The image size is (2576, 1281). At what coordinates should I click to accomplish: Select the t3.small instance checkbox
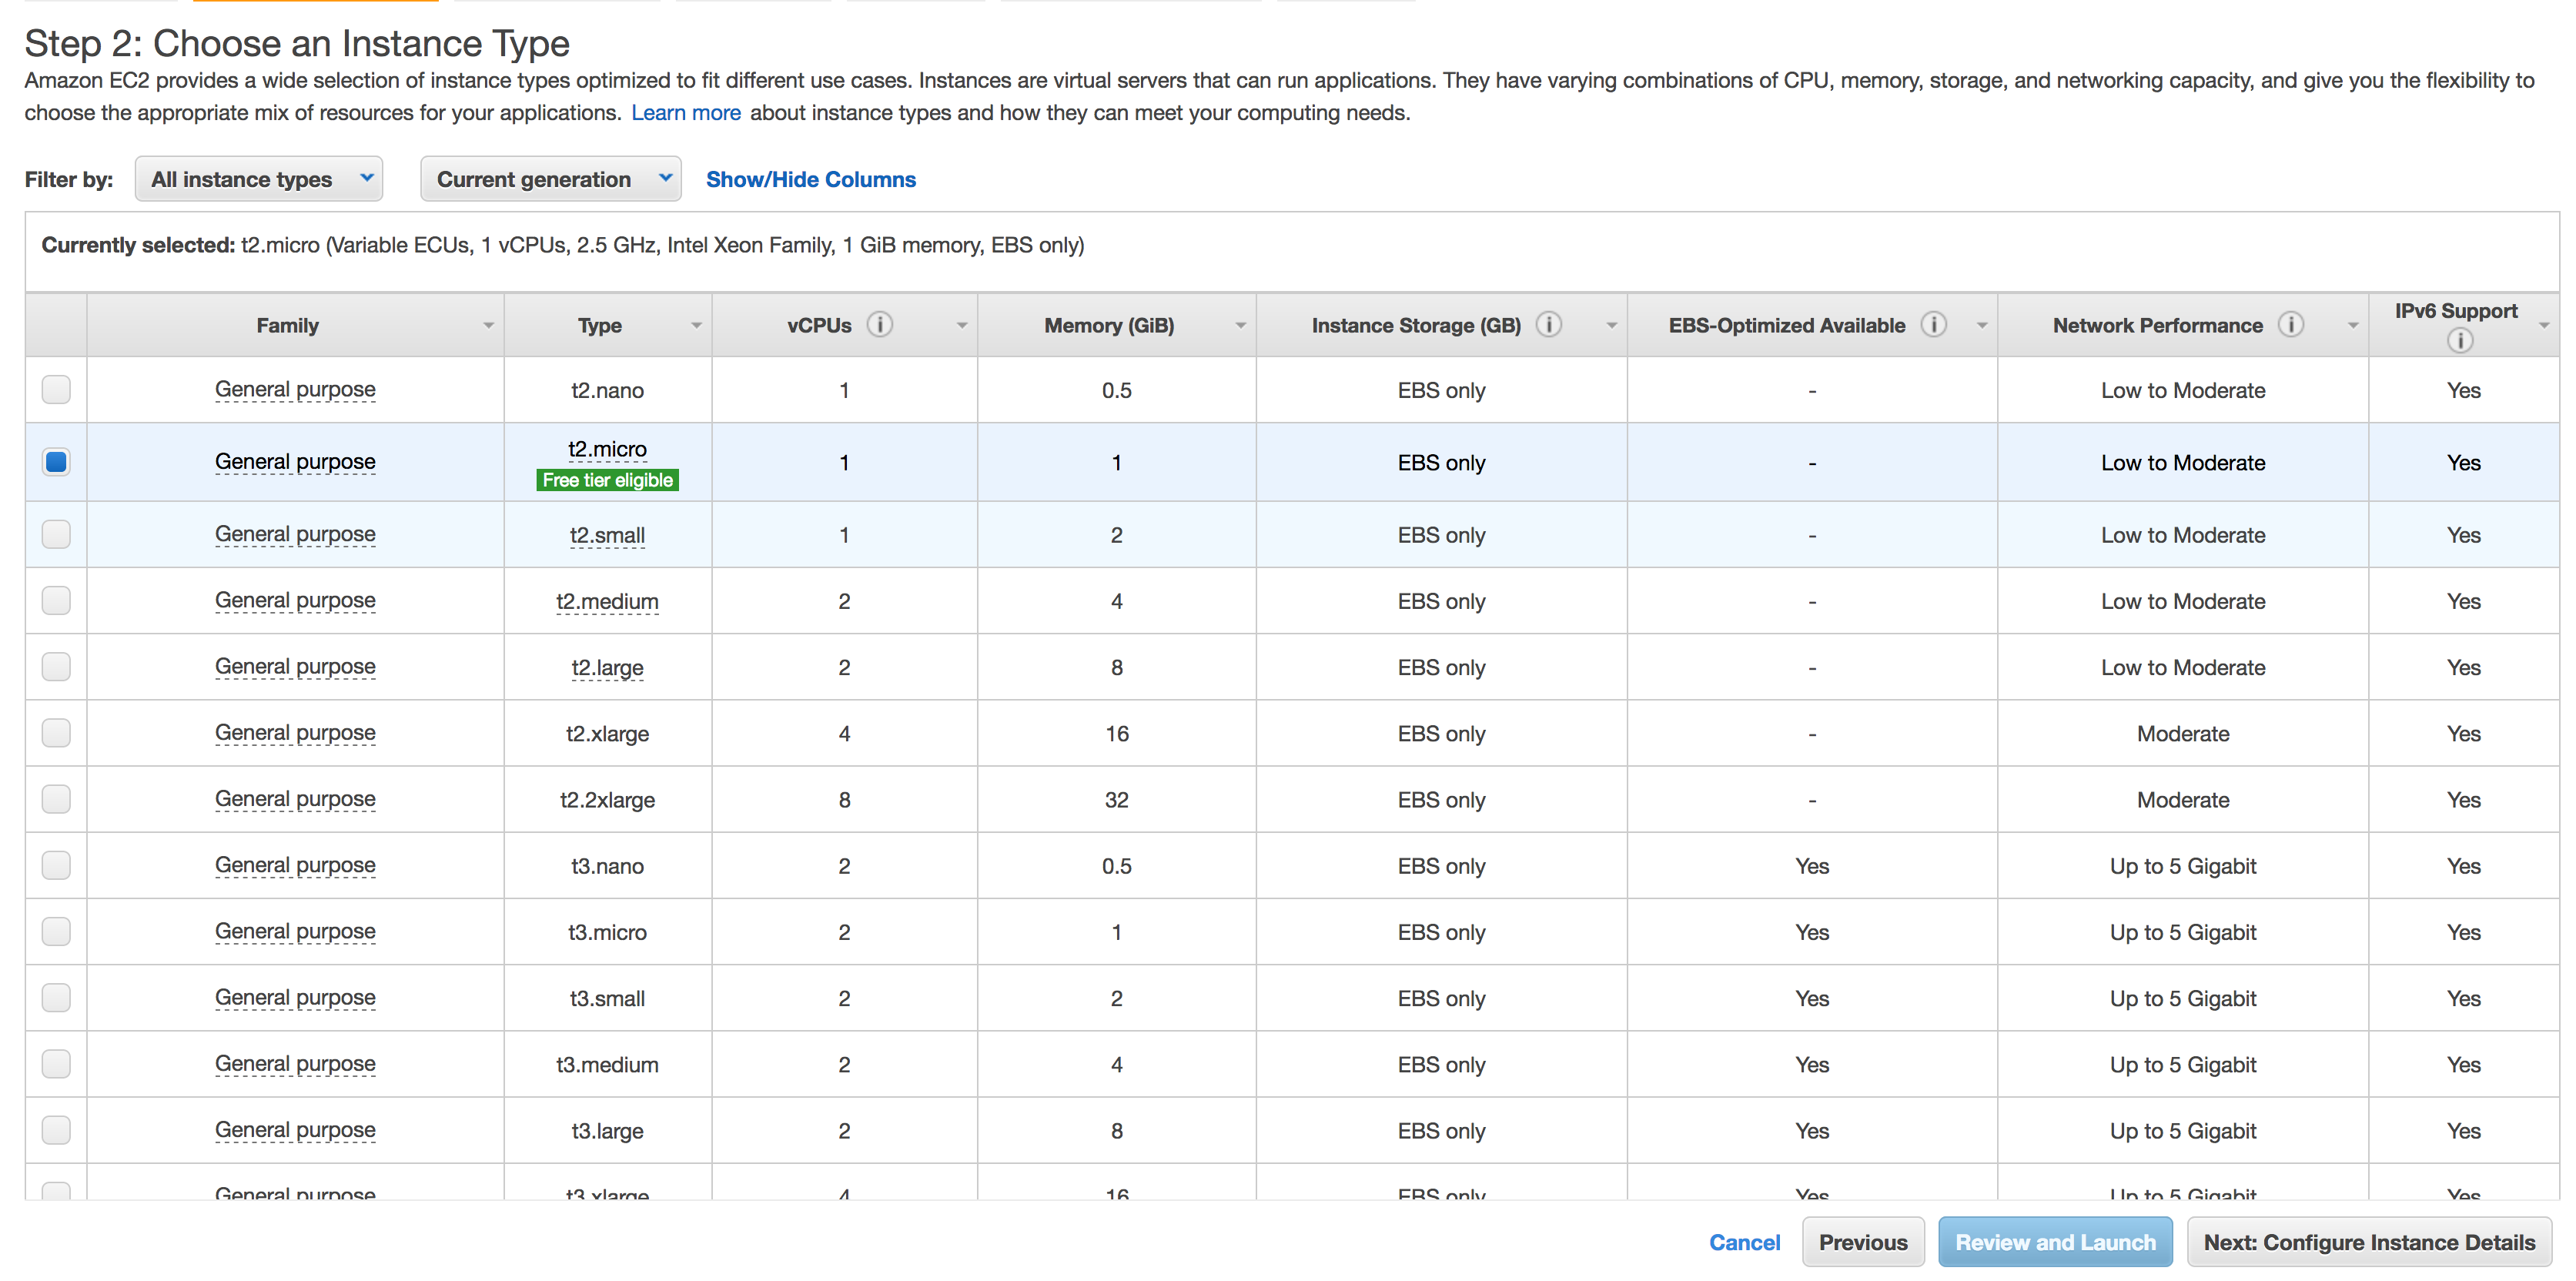56,997
